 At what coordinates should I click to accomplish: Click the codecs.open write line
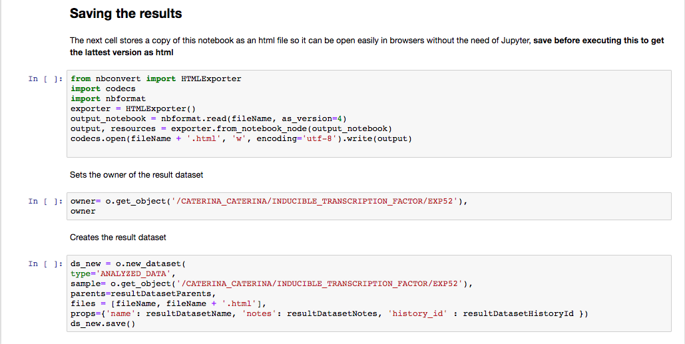click(x=241, y=139)
